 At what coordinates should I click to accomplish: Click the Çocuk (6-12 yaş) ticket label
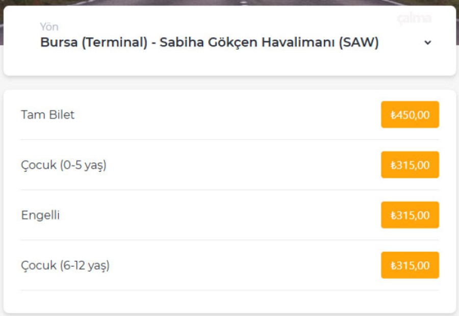tap(65, 266)
